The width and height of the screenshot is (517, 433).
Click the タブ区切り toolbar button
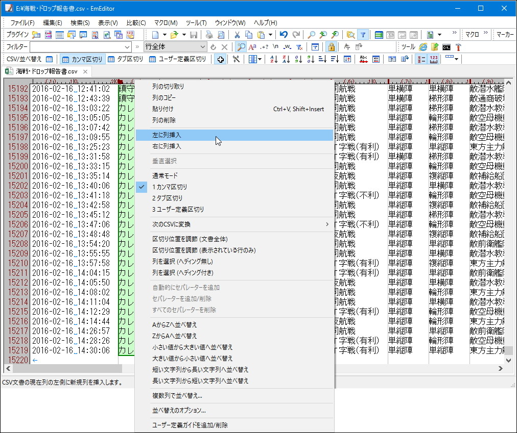pos(126,59)
